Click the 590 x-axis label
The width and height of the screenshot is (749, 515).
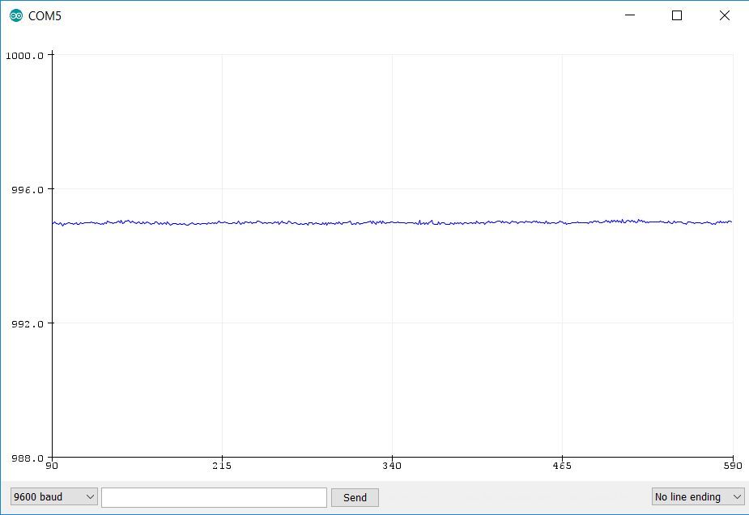[x=733, y=466]
